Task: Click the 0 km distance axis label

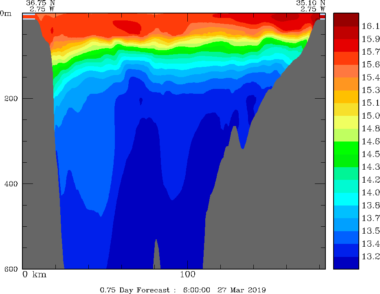Action: [x=34, y=274]
